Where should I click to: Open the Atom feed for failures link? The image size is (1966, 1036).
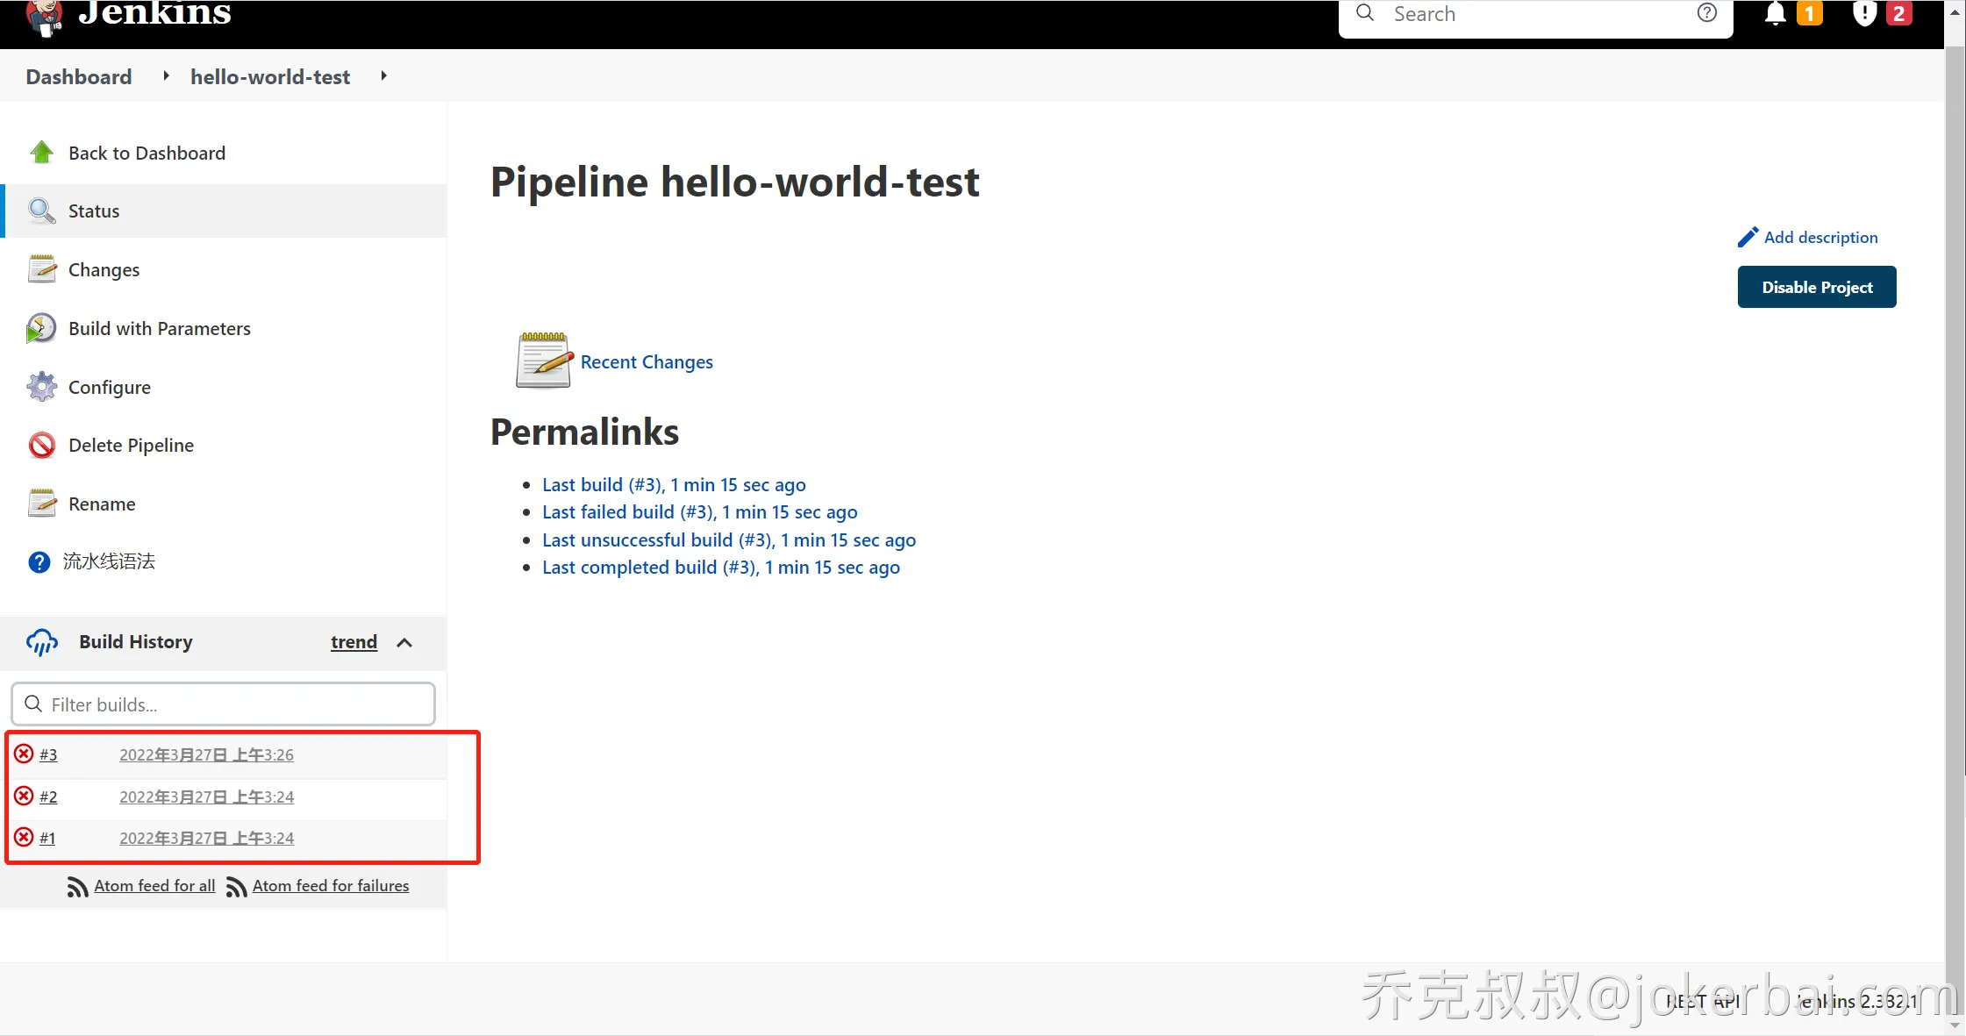pos(331,886)
